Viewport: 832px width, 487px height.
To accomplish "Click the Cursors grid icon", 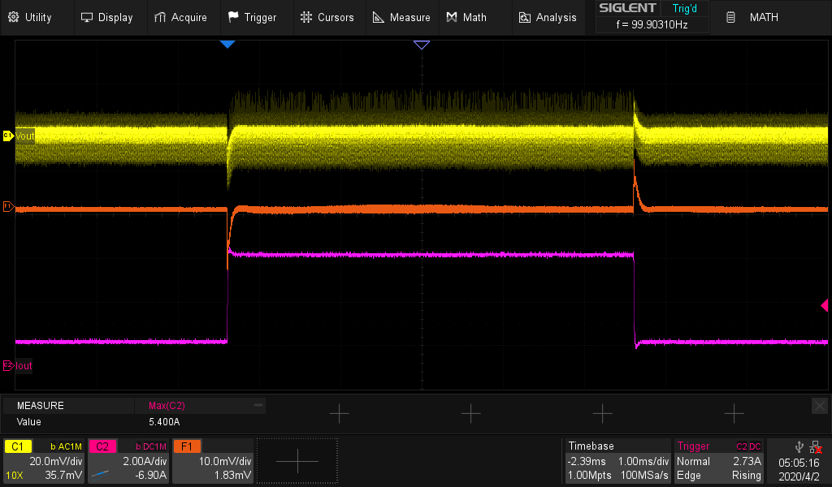I will coord(305,17).
